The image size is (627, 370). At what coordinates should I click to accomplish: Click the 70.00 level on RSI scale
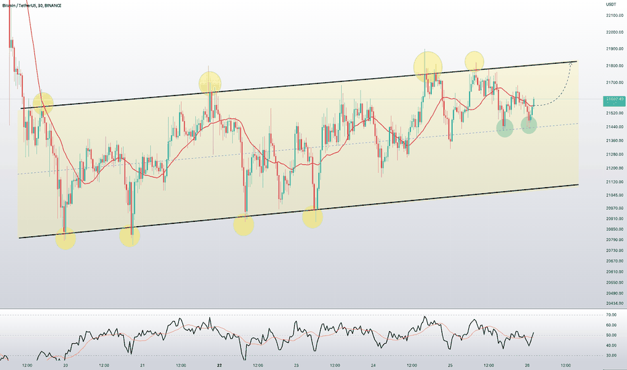[611, 316]
